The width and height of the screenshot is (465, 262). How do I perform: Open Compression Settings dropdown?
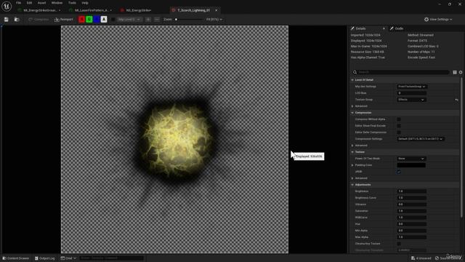coord(421,139)
